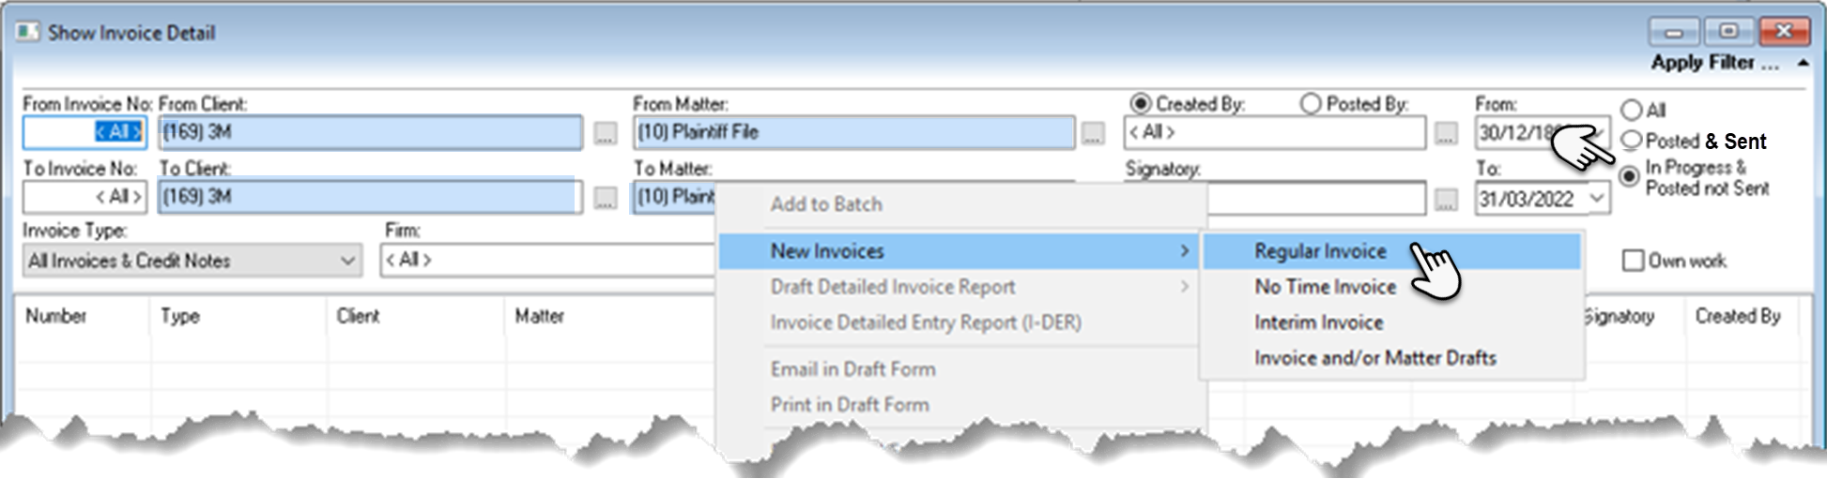Click the From Matter field Plaintiff File
Screen dimensions: 1827x479
pos(854,132)
